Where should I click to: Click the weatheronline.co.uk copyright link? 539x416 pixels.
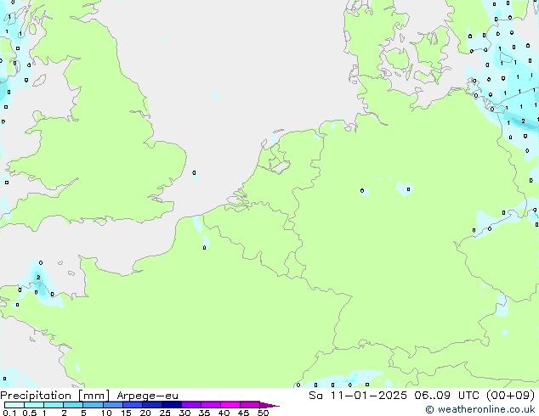[x=479, y=409]
